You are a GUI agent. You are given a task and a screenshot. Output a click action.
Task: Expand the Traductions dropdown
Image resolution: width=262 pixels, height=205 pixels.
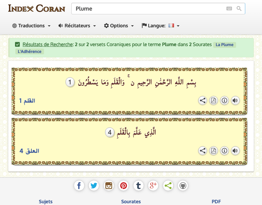[x=31, y=26]
